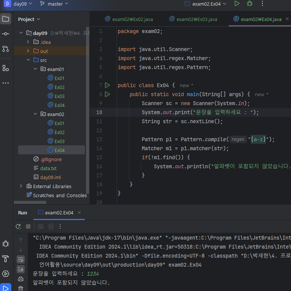Switch to the exam02\Ex03.java editor tab

[x=197, y=19]
